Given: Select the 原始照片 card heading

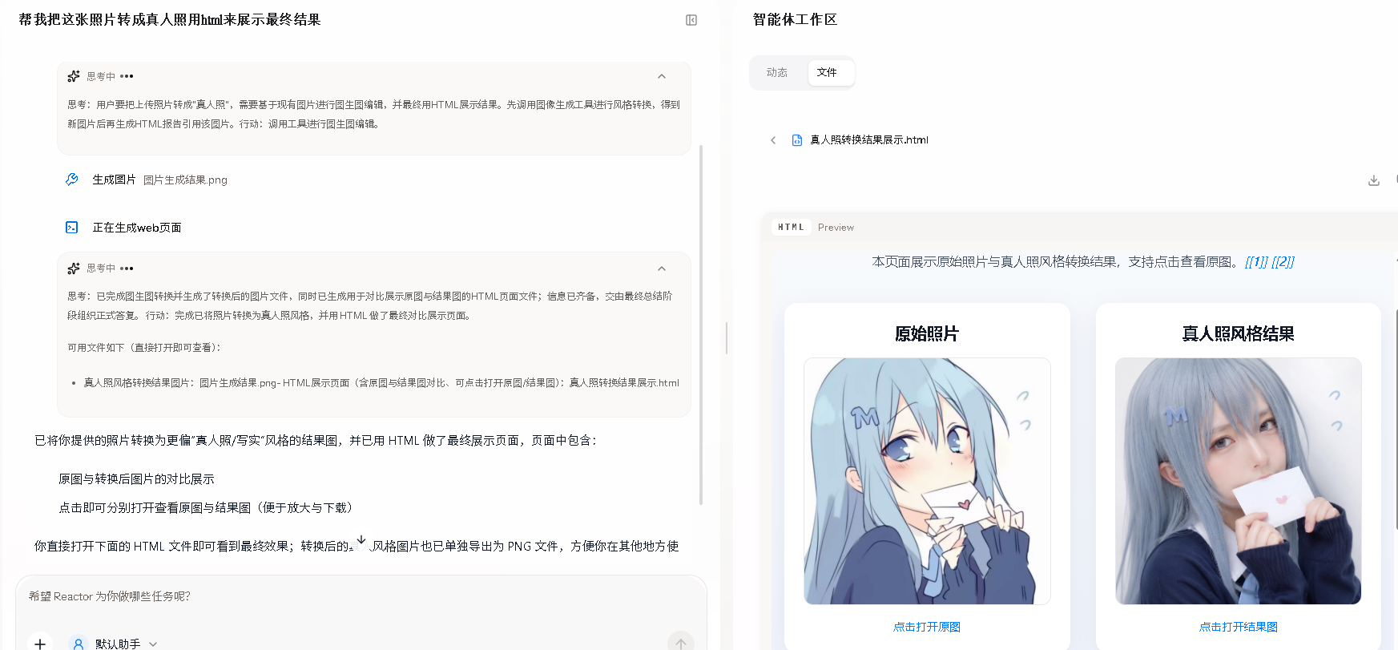Looking at the screenshot, I should (927, 334).
